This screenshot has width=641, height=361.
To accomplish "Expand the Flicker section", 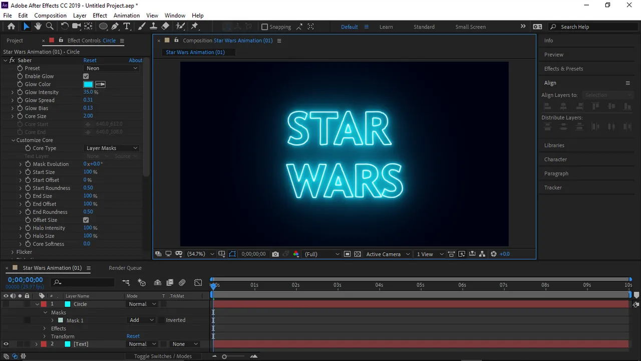I will pyautogui.click(x=13, y=252).
